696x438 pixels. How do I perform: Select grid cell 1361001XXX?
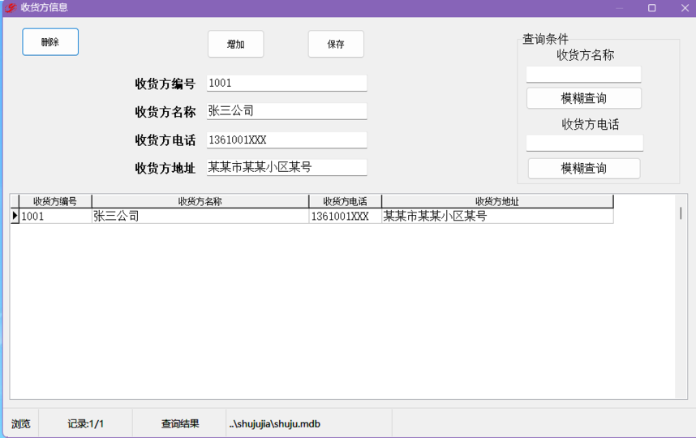click(345, 216)
